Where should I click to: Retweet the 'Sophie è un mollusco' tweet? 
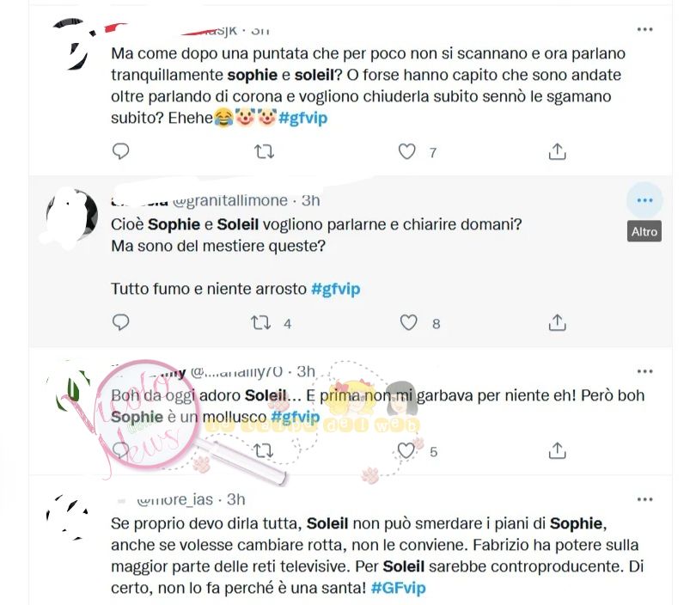pyautogui.click(x=264, y=450)
